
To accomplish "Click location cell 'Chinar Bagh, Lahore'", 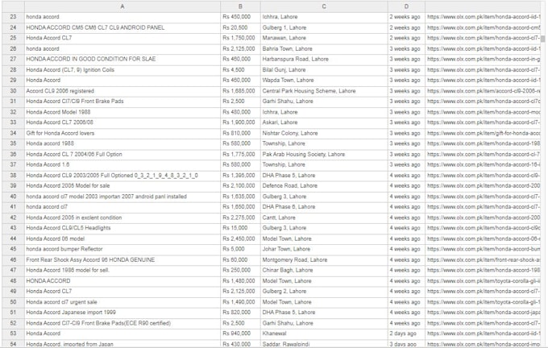I will pyautogui.click(x=324, y=271).
